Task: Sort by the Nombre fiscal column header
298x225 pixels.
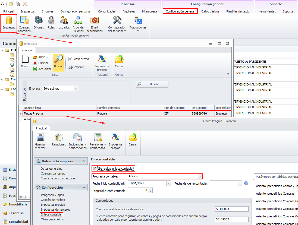Action: 59,108
